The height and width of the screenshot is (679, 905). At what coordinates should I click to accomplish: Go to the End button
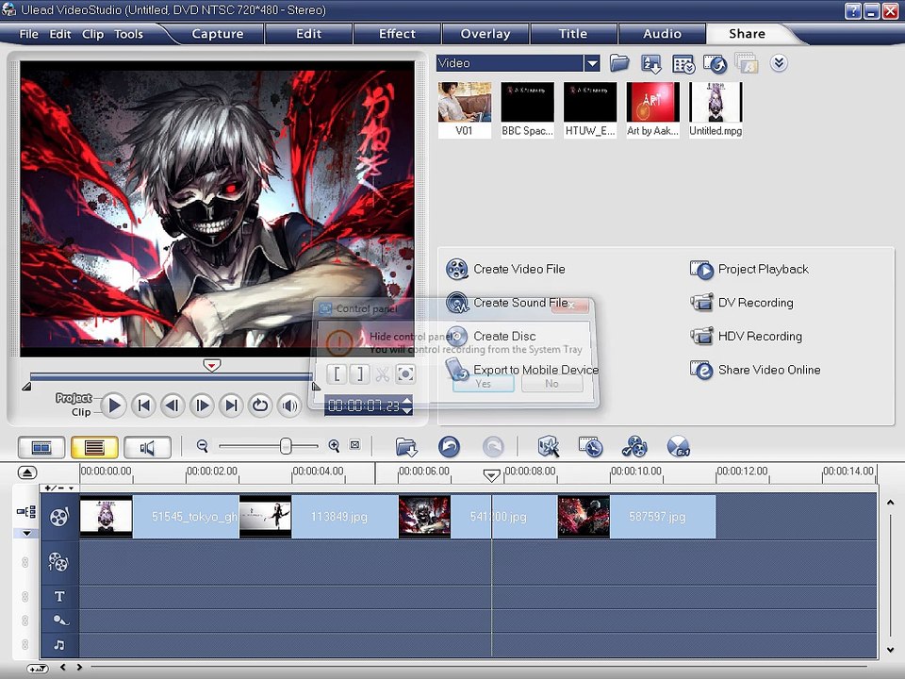point(231,406)
